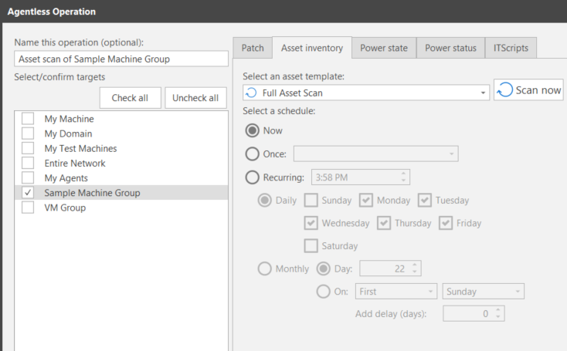Click the Full Asset Scan template icon
The height and width of the screenshot is (351, 567).
point(251,93)
